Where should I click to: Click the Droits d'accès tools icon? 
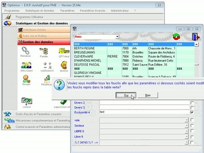pos(7,114)
